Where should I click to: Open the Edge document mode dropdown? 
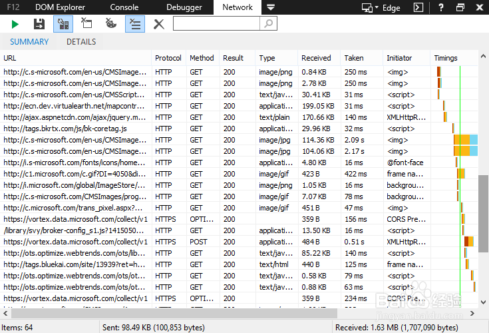coord(381,7)
